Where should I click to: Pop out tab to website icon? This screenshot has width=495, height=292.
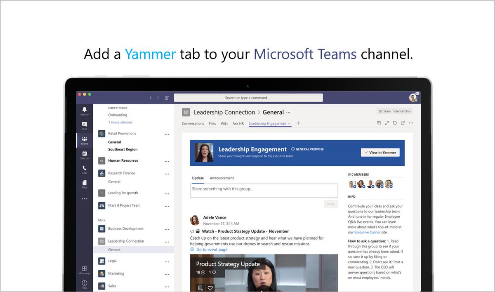click(x=403, y=123)
